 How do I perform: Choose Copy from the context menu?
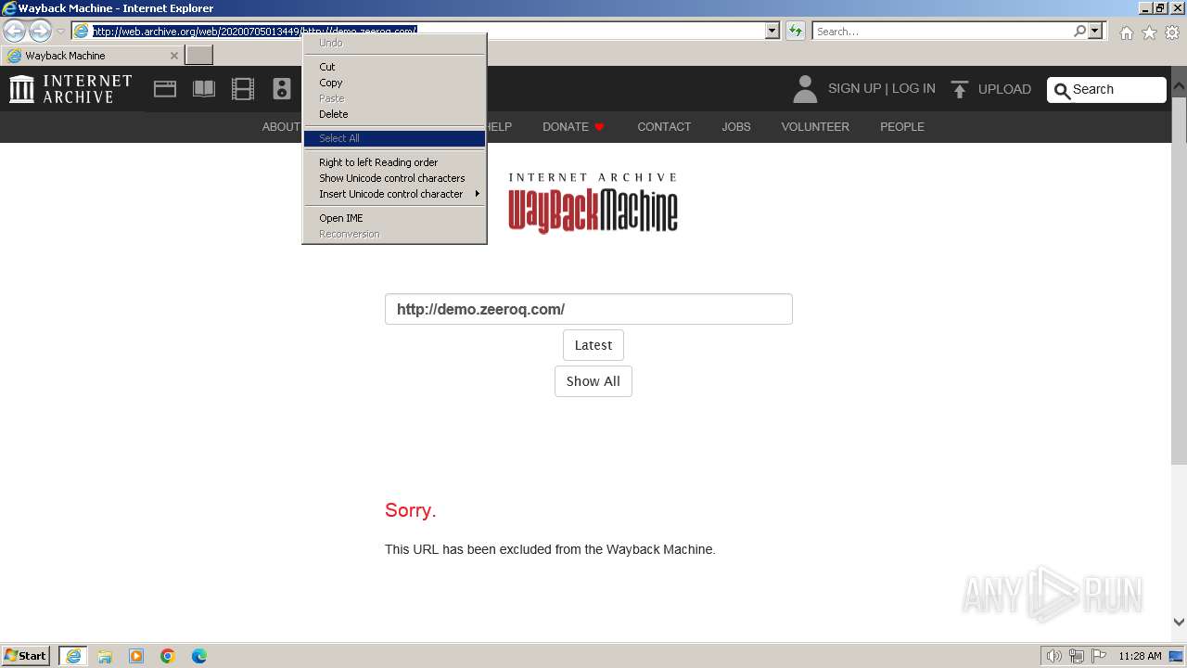[x=394, y=83]
